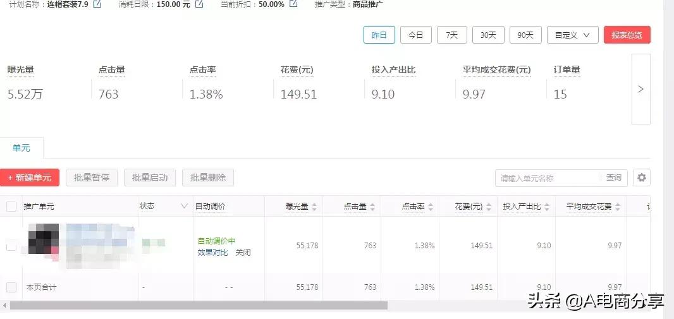Open the 效果对比 link
Screen dimensions: 674x319
coord(213,253)
